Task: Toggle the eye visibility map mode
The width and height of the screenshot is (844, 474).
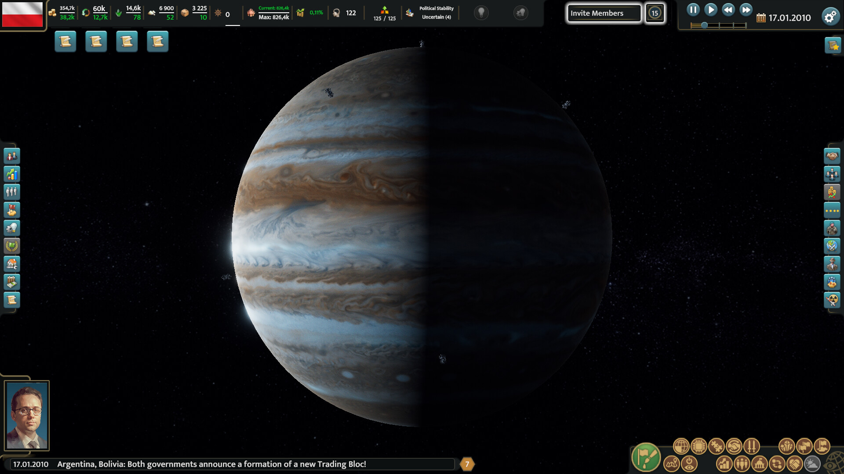Action: pyautogui.click(x=689, y=464)
